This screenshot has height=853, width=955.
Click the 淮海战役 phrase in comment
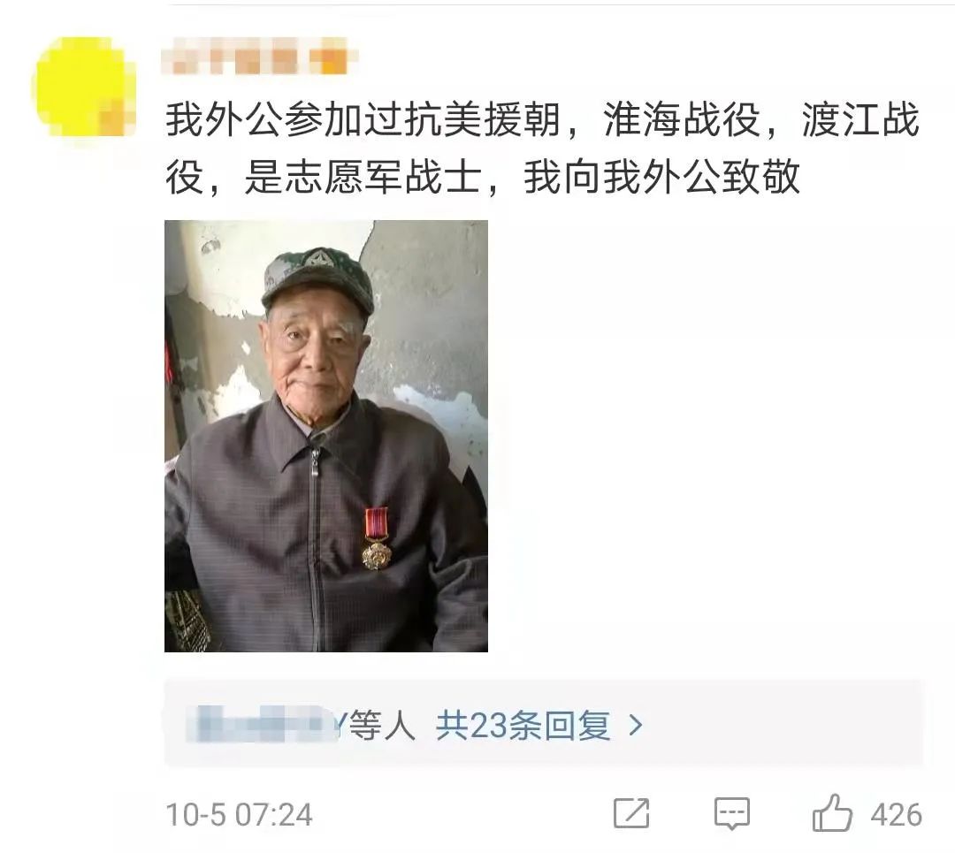tap(682, 120)
